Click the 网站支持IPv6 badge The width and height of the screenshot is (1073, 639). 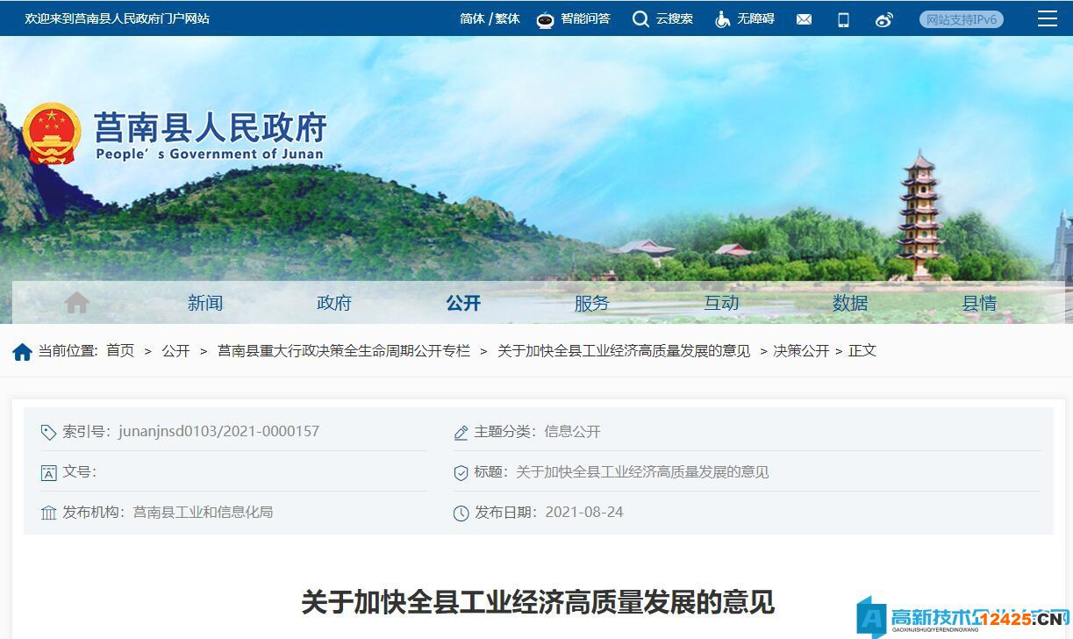point(962,19)
